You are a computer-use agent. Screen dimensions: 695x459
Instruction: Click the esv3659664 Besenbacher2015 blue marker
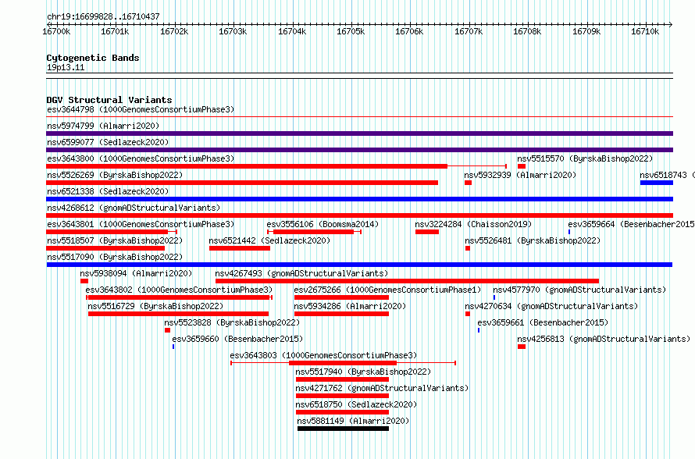coord(569,232)
